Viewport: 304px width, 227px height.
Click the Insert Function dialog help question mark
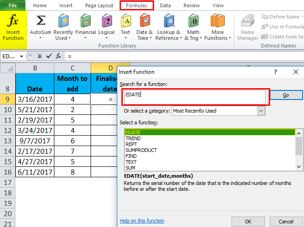[275, 72]
